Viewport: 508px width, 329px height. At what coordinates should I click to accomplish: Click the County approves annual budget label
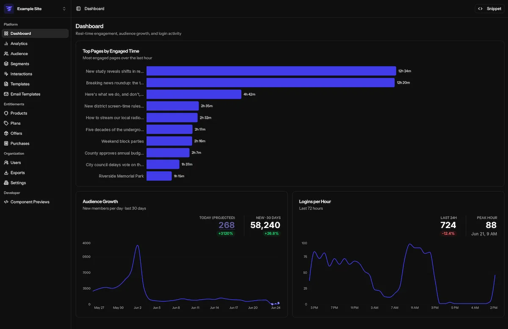click(114, 153)
